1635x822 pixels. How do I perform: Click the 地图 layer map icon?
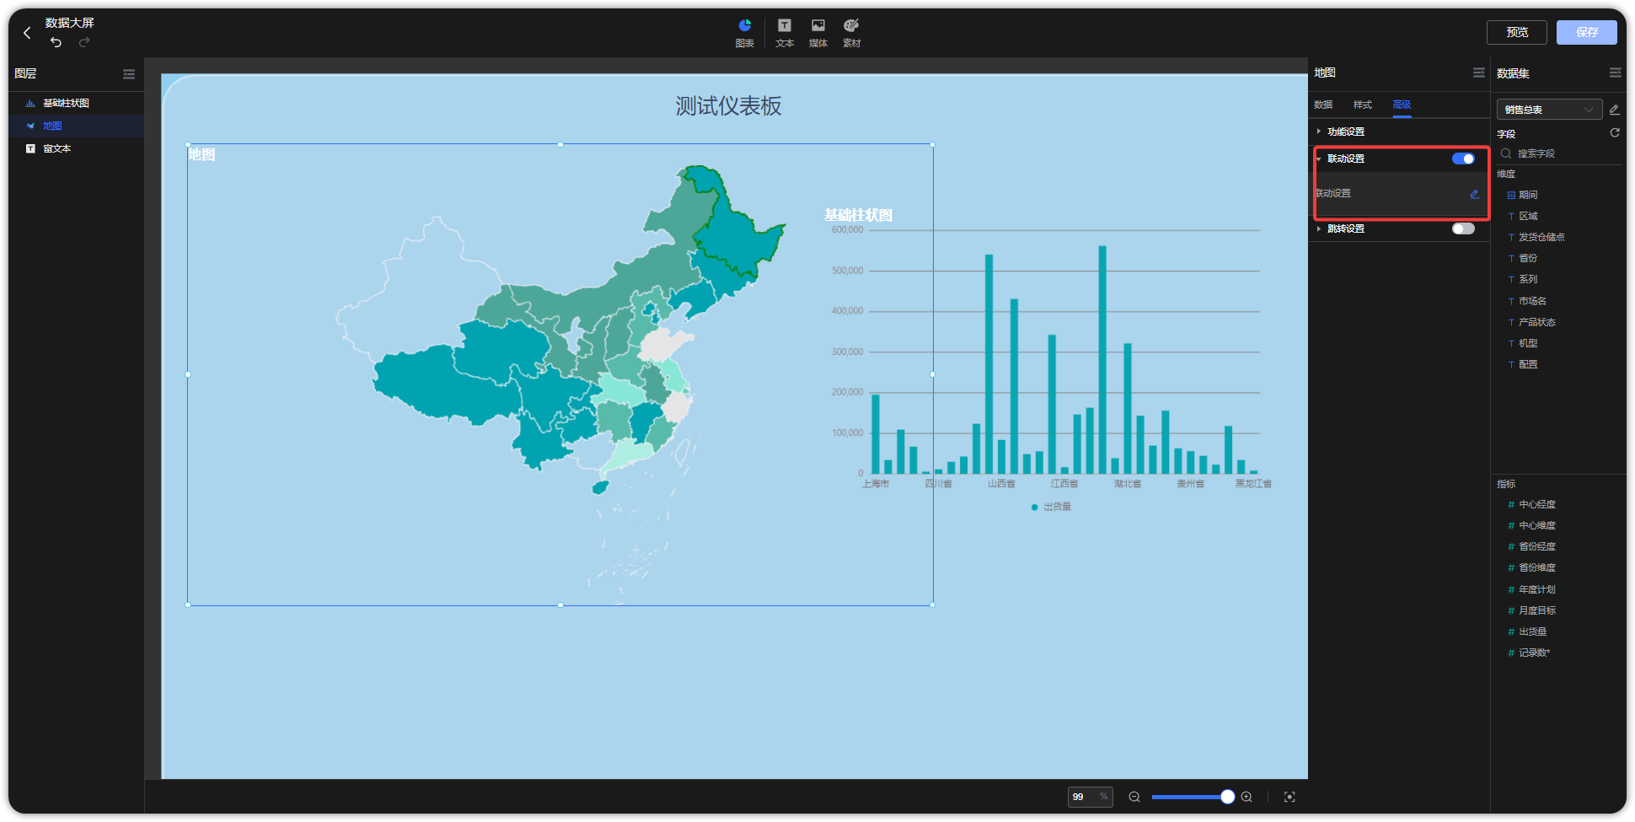click(x=30, y=126)
